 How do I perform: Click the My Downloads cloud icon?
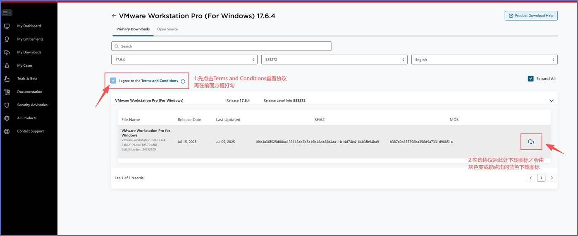point(7,53)
